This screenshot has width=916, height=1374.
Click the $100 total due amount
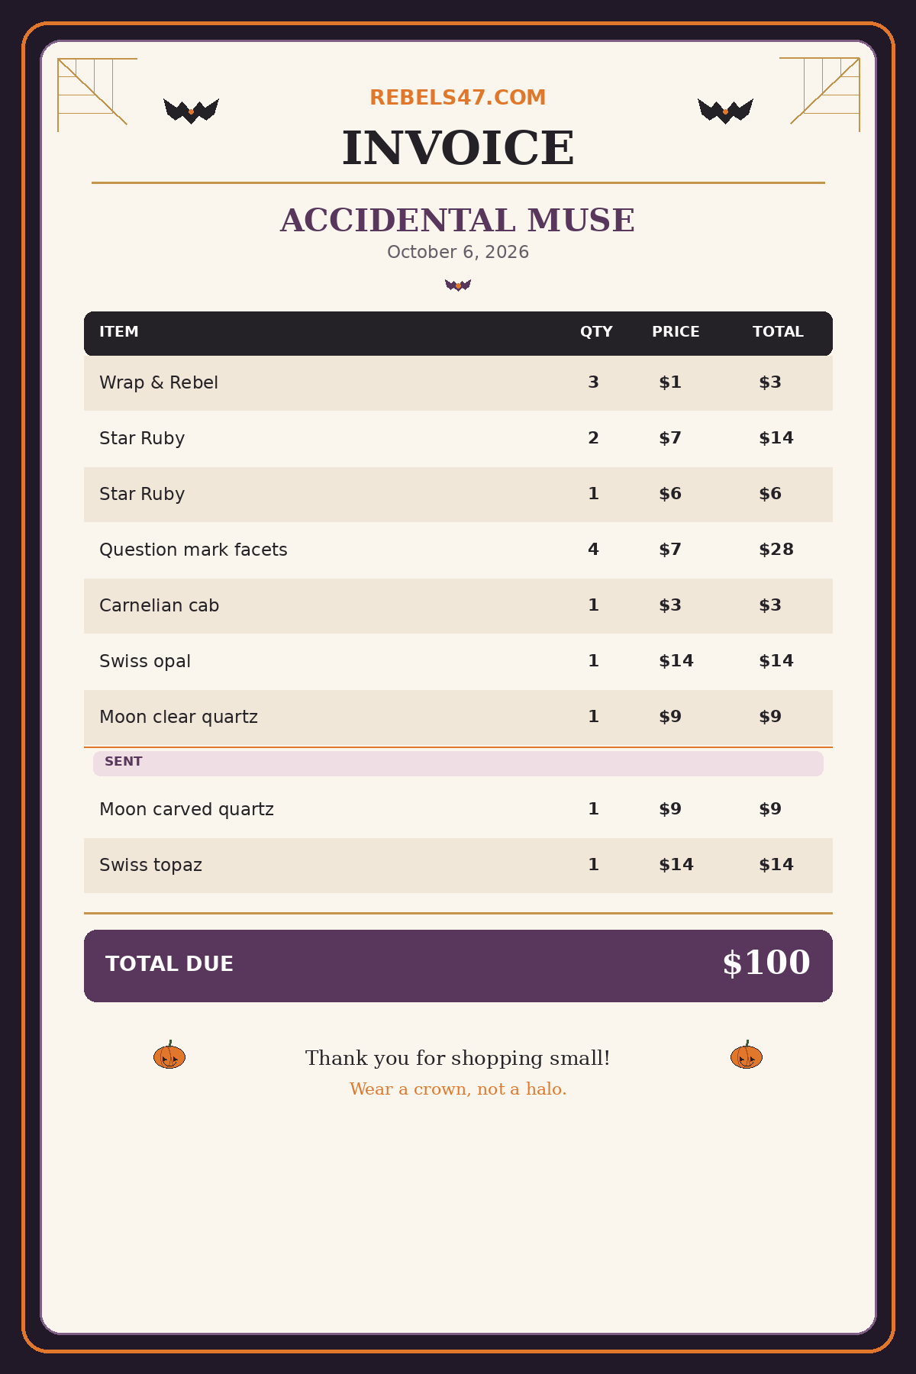(x=766, y=963)
